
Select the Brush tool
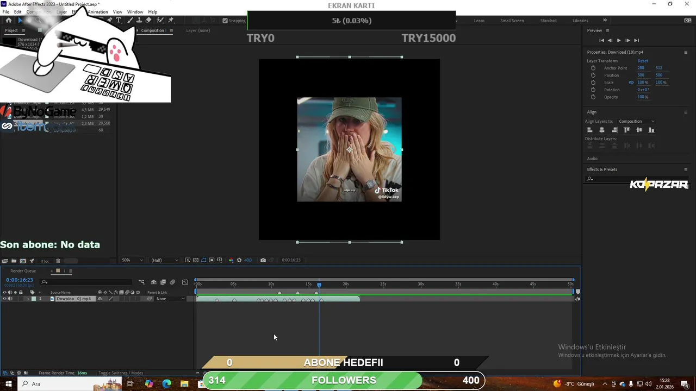[129, 21]
